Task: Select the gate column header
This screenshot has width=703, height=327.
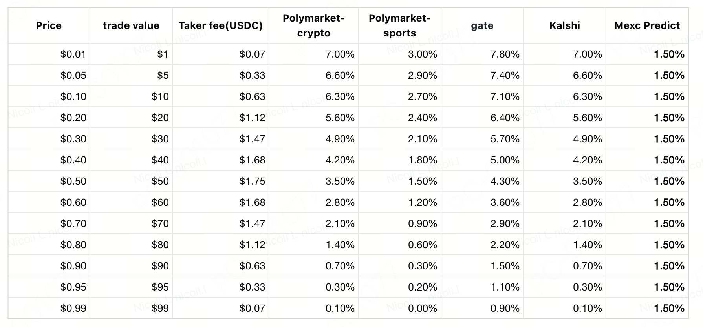Action: [x=482, y=25]
